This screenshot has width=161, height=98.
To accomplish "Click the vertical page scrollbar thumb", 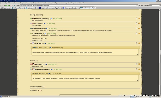I will pyautogui.click(x=159, y=74).
